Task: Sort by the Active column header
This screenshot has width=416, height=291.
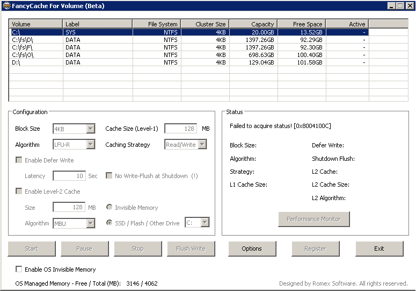Action: [x=347, y=24]
